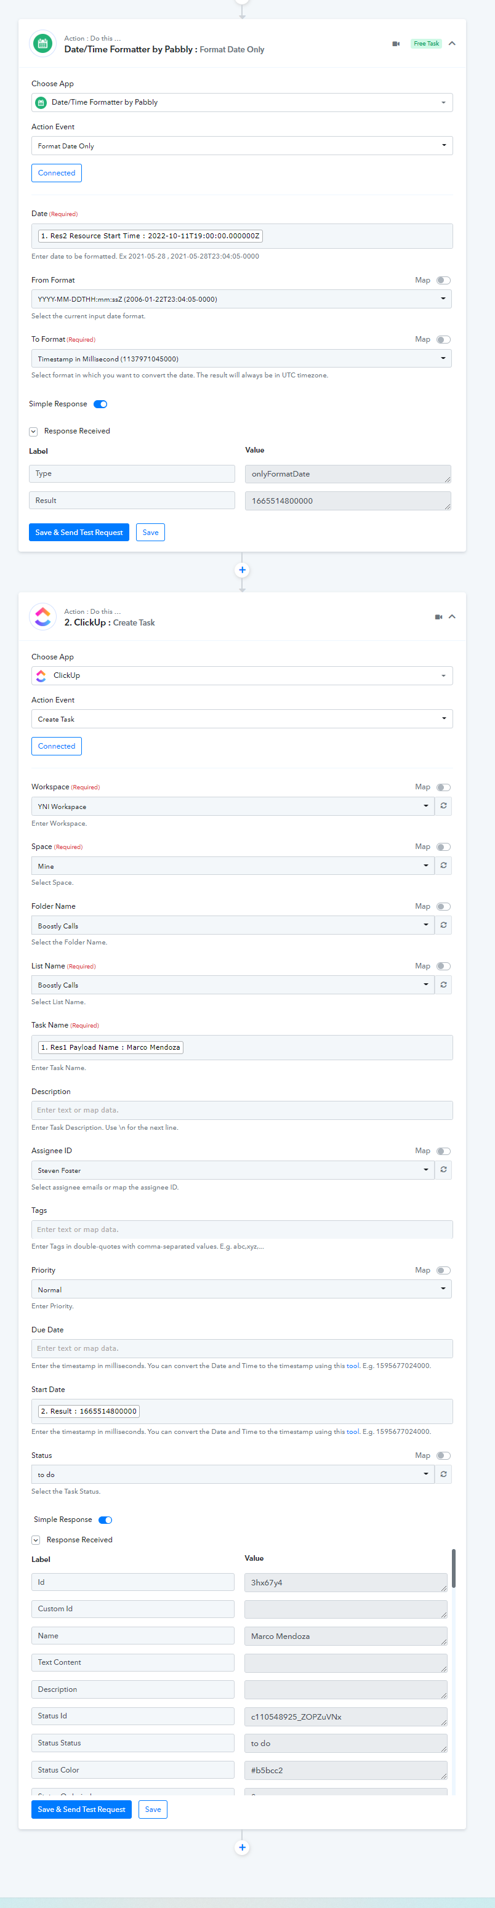The height and width of the screenshot is (1908, 495).
Task: Open the From Format dropdown
Action: coord(241,299)
